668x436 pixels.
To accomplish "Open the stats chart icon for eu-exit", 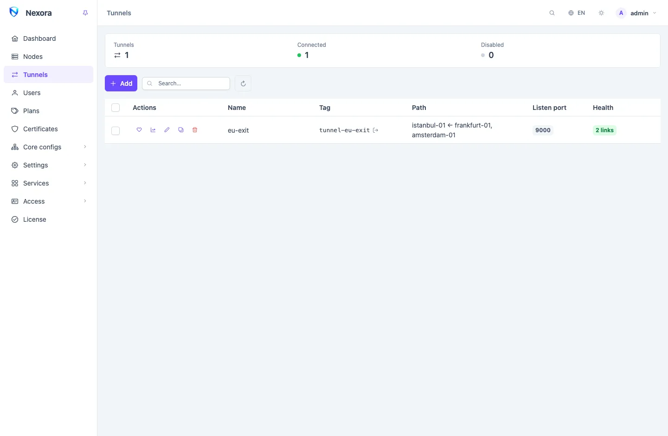I will tap(153, 130).
